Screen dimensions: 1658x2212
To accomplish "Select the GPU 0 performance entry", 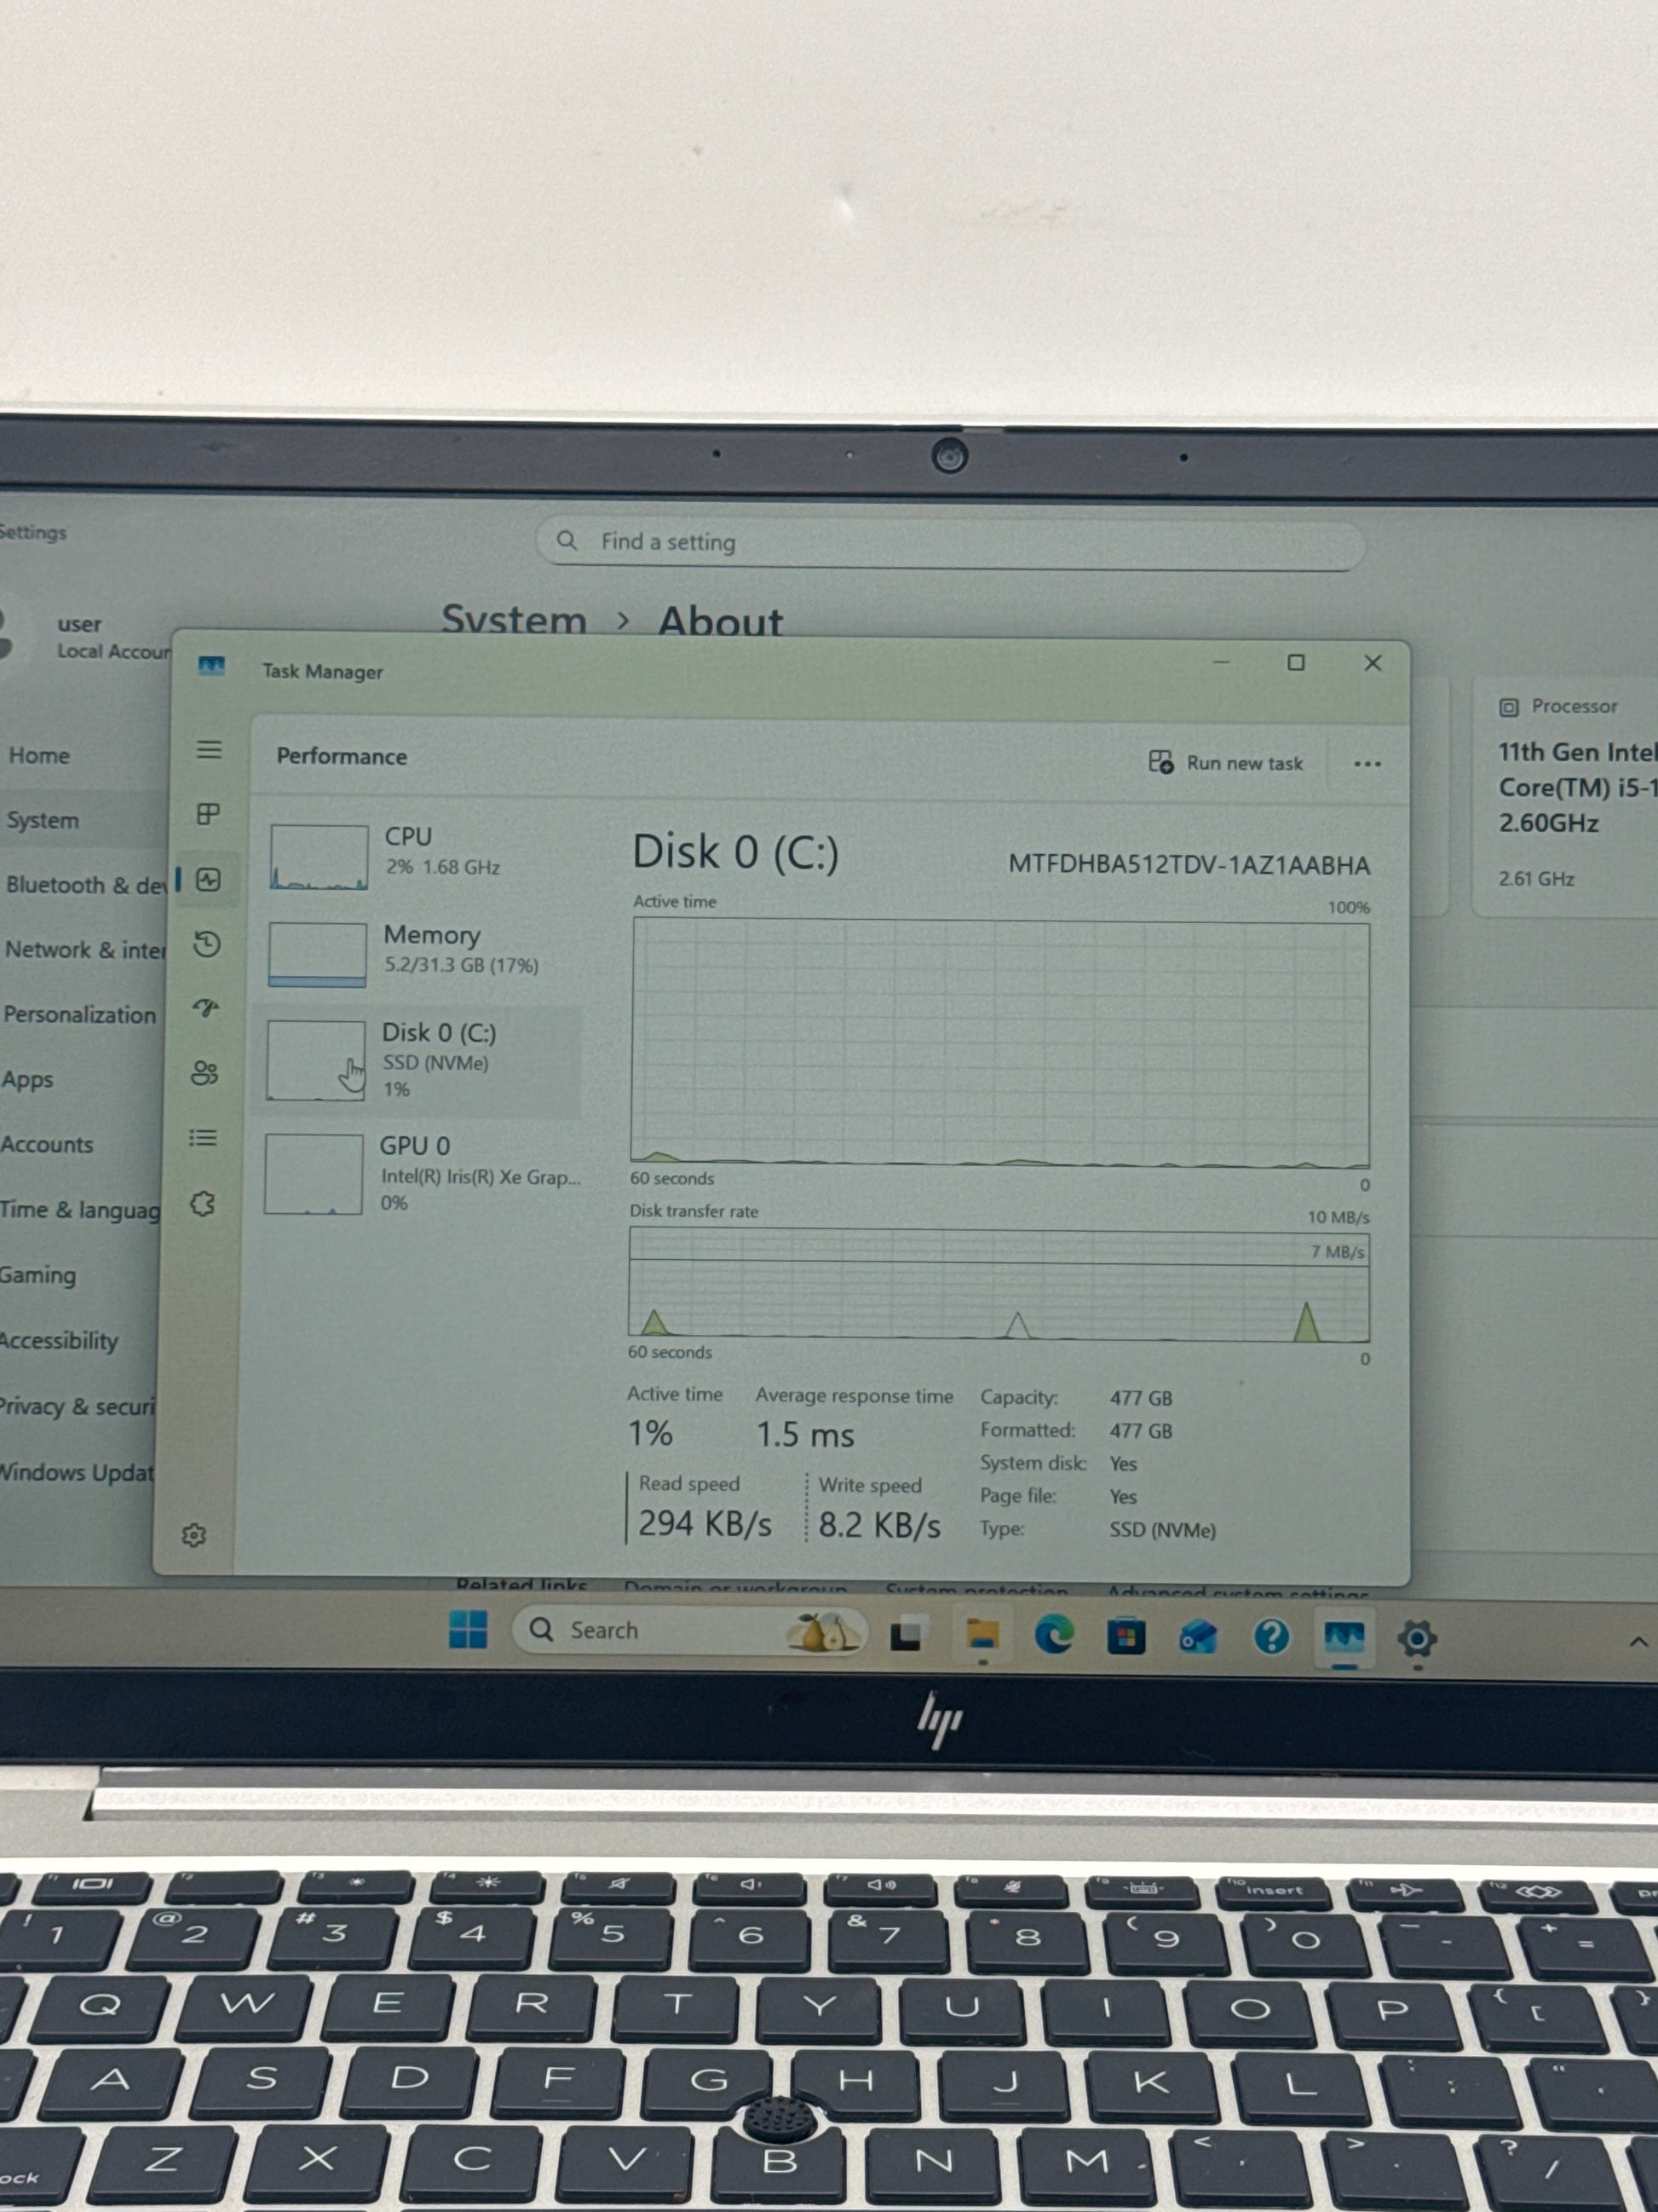I will pyautogui.click(x=420, y=1172).
